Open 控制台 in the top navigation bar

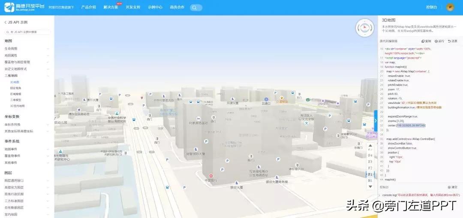pos(432,7)
